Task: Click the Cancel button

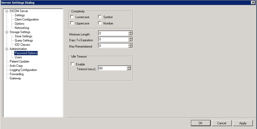Action: [x=222, y=123]
